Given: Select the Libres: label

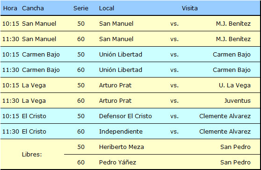Looking at the screenshot, I should tap(32, 155).
